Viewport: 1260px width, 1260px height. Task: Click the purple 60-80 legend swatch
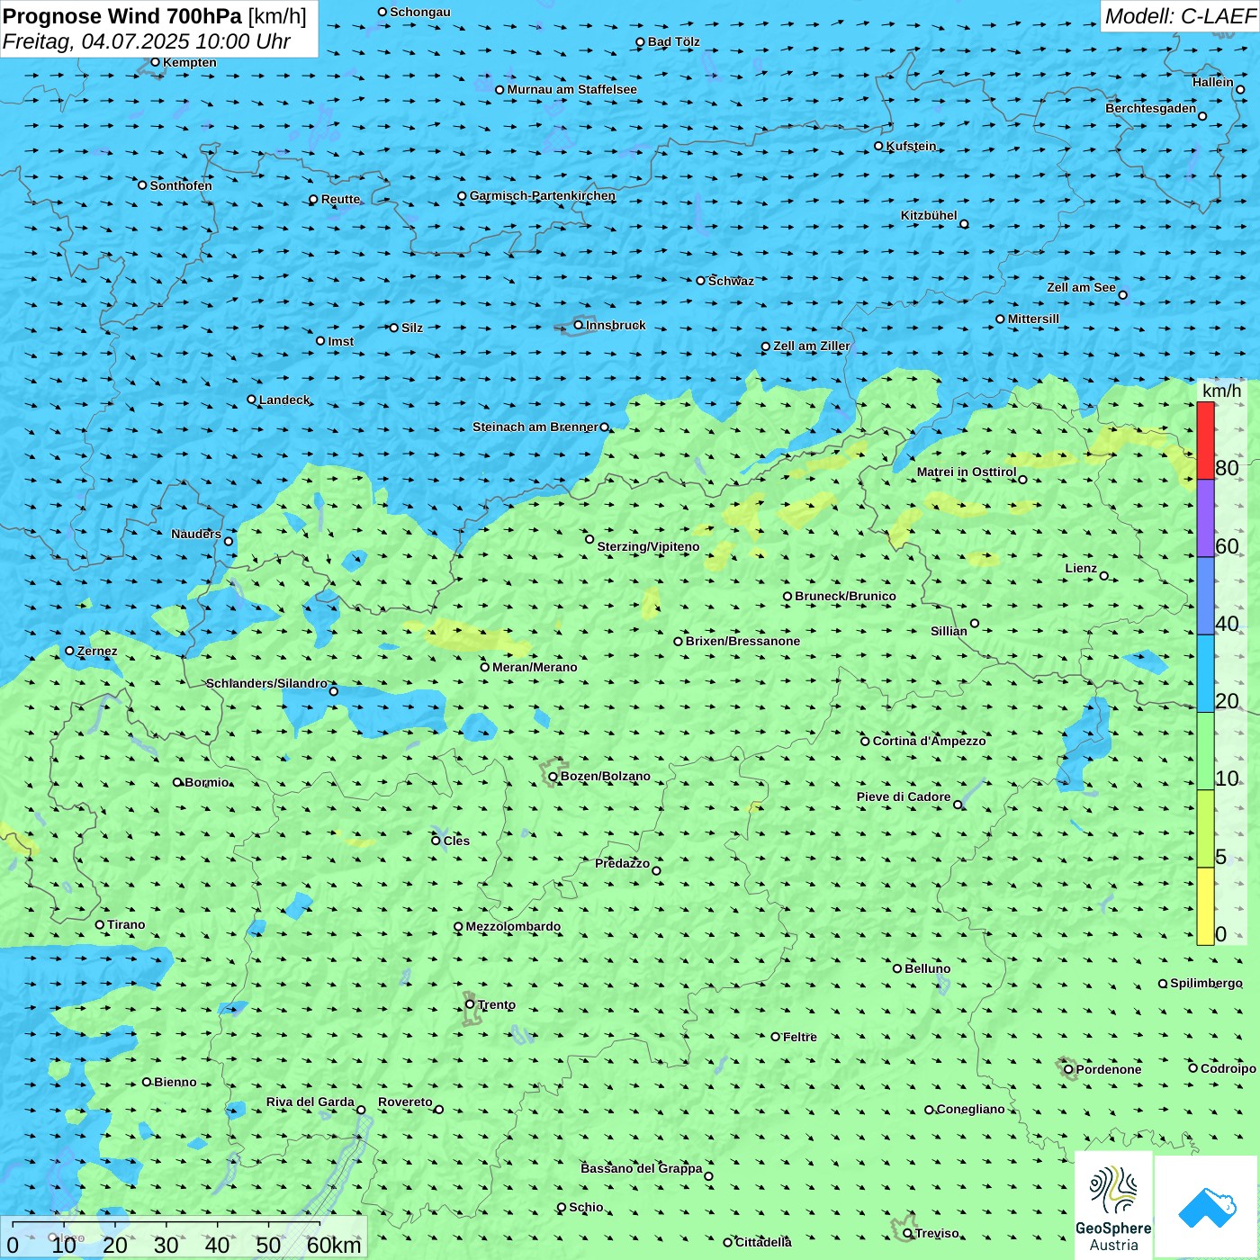tap(1205, 518)
